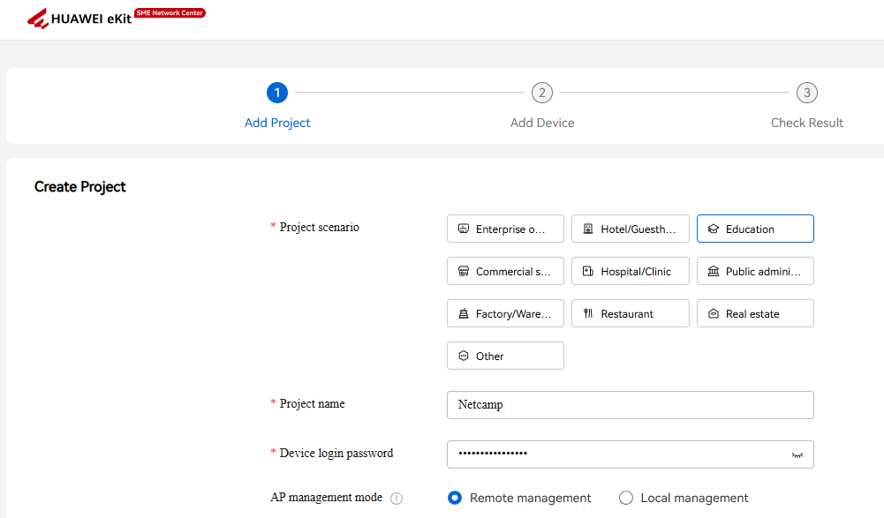Enable Remote management radio button
This screenshot has height=518, width=884.
pos(455,498)
